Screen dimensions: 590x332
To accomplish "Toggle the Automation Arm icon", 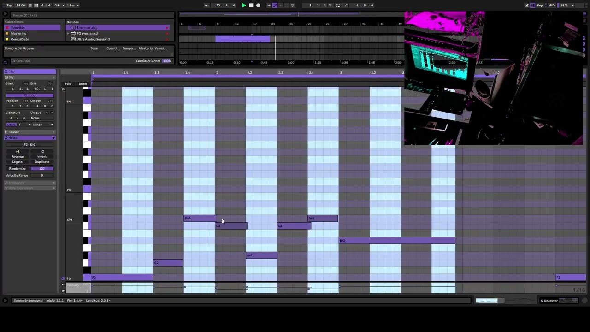I will click(x=275, y=6).
